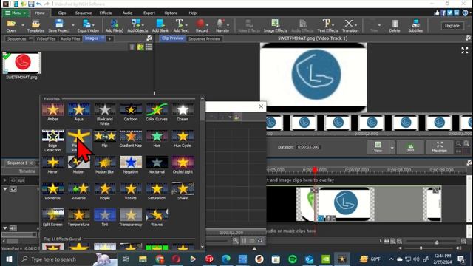Image resolution: width=473 pixels, height=266 pixels.
Task: Switch to Audio Files bin tab
Action: click(70, 39)
